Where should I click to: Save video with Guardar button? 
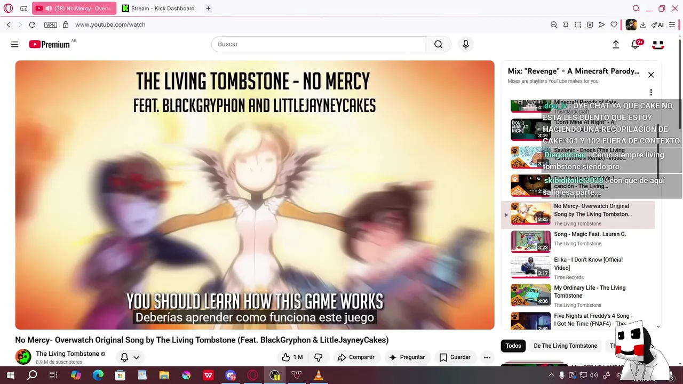[455, 357]
